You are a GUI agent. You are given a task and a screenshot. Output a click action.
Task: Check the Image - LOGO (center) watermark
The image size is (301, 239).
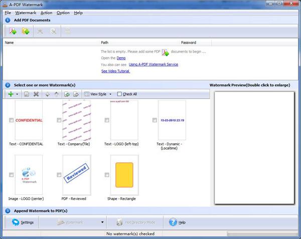tap(12, 175)
